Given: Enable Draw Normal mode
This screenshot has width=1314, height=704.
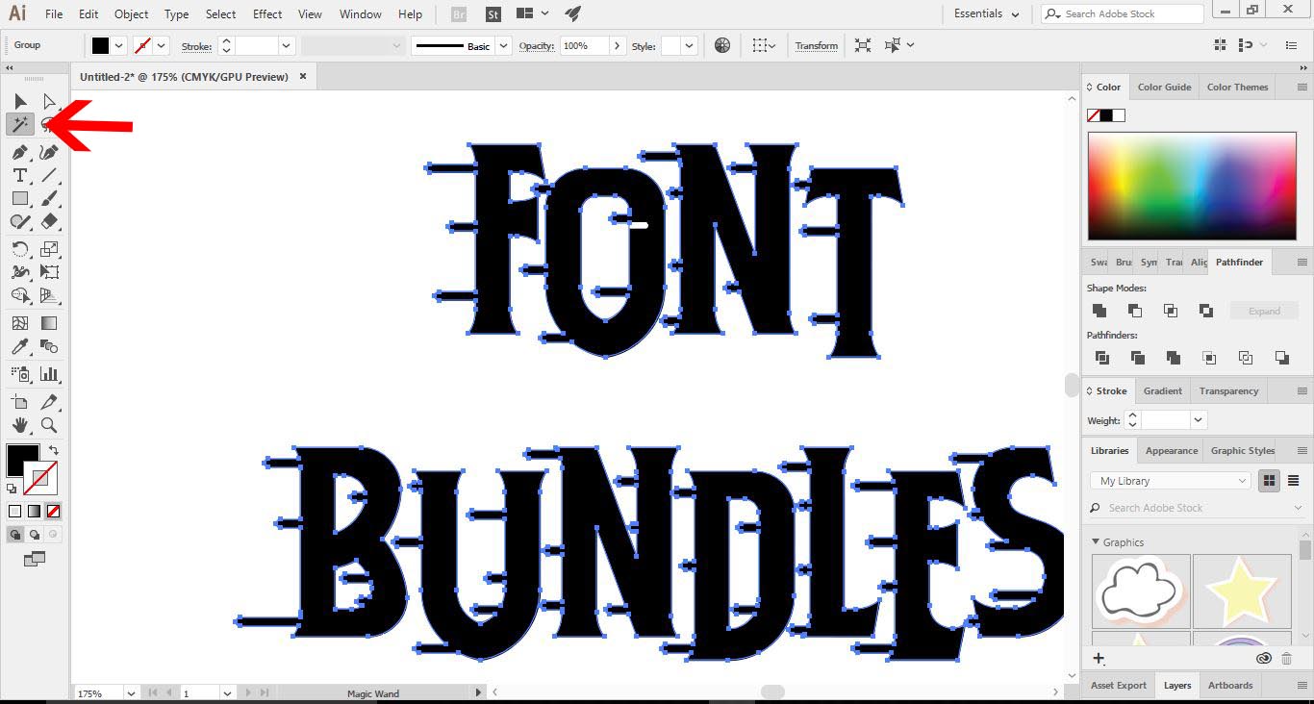Looking at the screenshot, I should pyautogui.click(x=15, y=534).
